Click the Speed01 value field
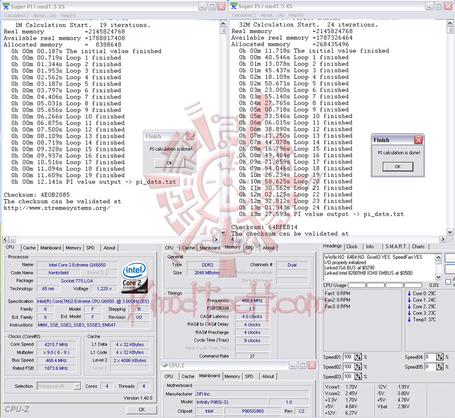 click(349, 357)
